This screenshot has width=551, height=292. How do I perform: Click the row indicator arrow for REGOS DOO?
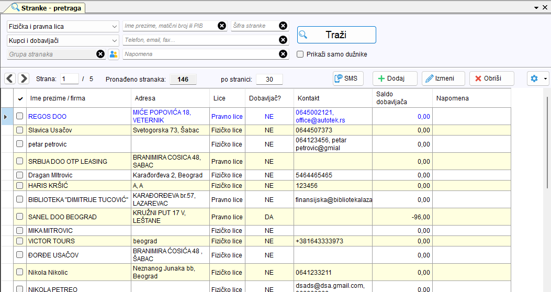pos(6,116)
